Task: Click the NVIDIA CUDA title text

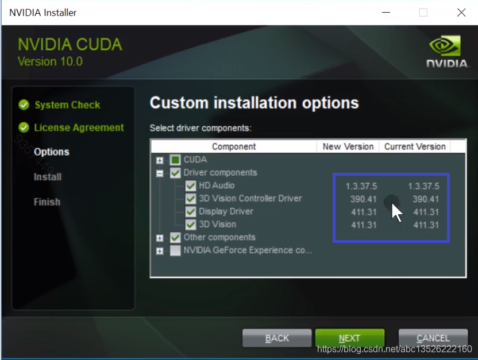Action: tap(70, 44)
